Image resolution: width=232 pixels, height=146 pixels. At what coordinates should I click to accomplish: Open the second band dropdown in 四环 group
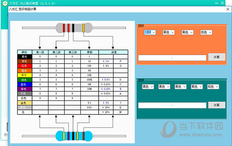(x=169, y=32)
